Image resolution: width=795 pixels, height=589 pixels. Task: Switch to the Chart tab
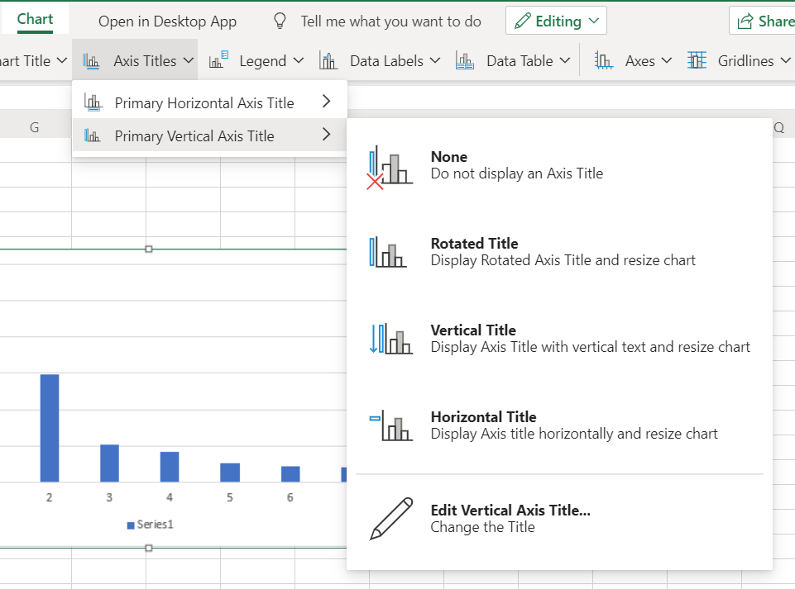pyautogui.click(x=34, y=17)
